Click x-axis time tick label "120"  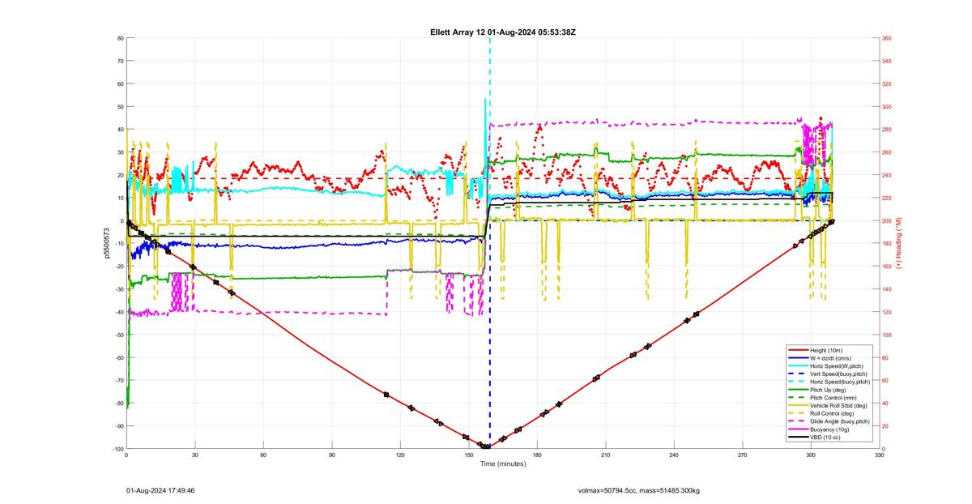coord(400,456)
